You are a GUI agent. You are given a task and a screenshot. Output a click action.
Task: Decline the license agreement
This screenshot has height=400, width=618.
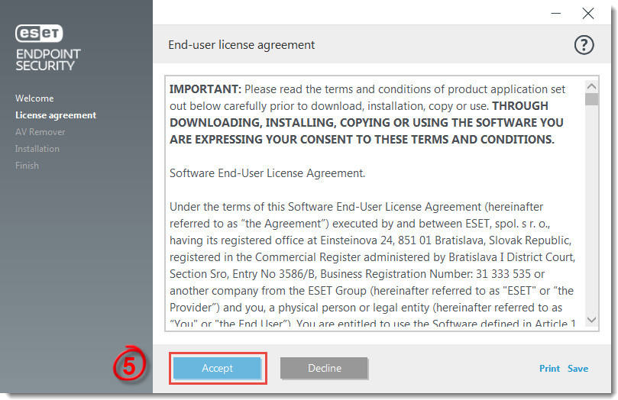[x=325, y=368]
